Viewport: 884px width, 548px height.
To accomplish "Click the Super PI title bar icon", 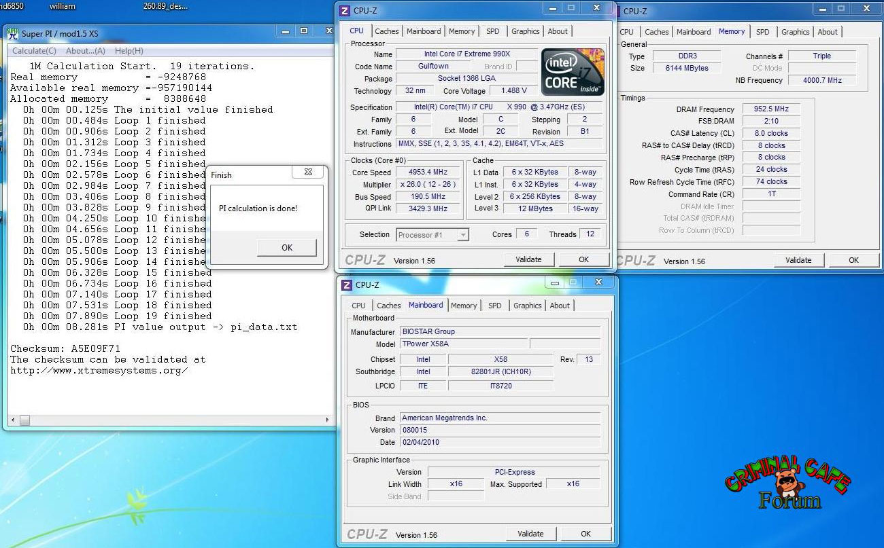I will tap(13, 34).
